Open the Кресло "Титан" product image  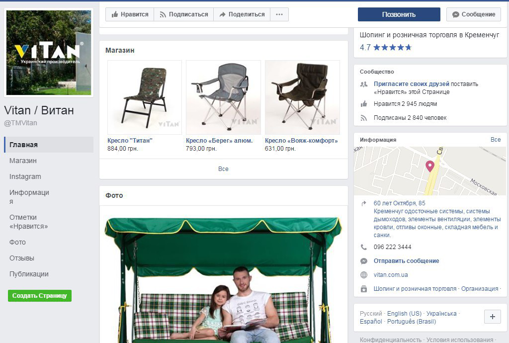coord(145,97)
